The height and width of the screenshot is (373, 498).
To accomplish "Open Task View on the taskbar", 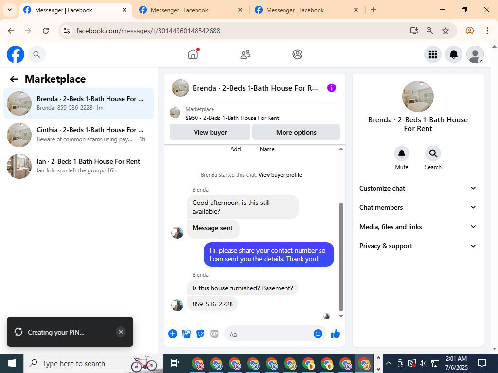I will coord(175,363).
